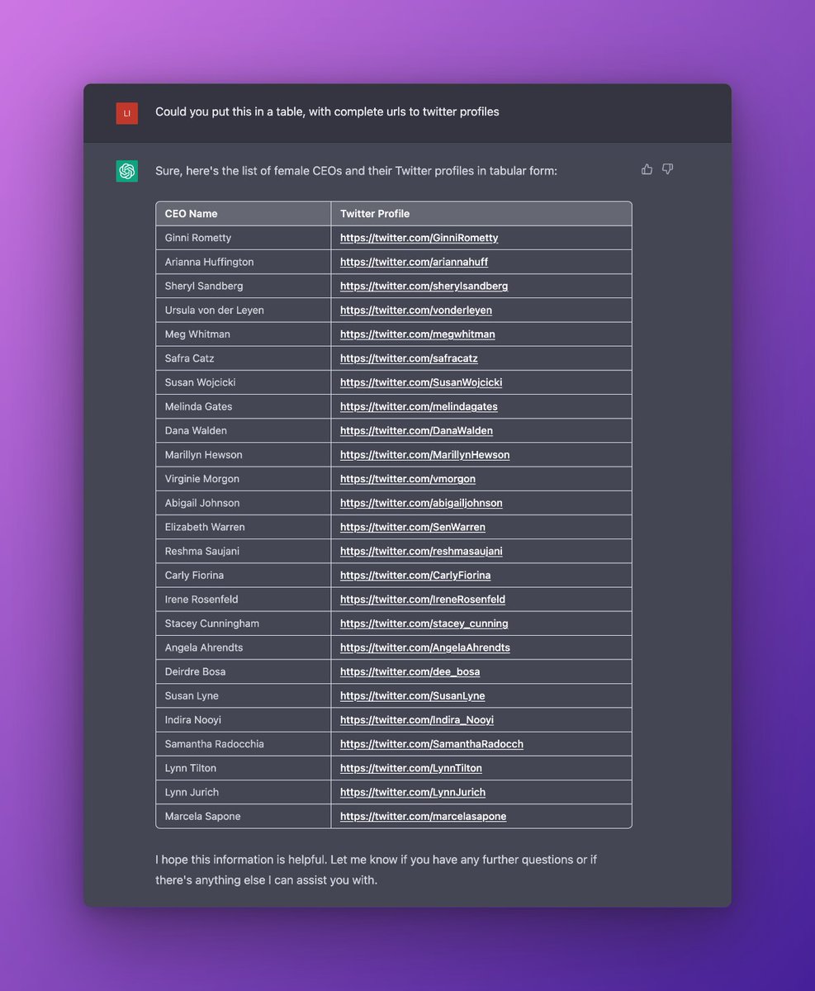Select the 'Marillyn Hewson' name cell
815x991 pixels.
click(244, 454)
